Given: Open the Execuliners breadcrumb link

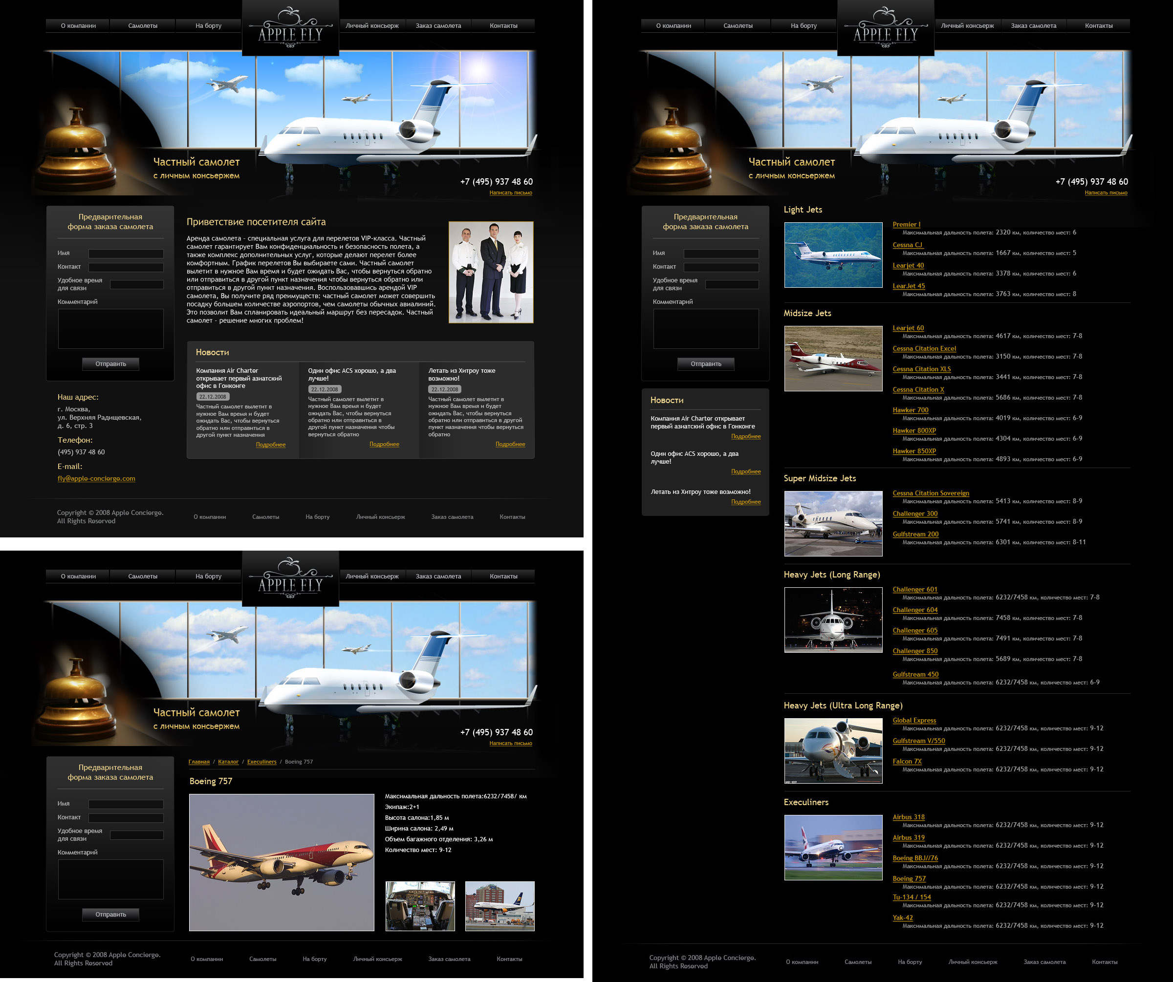Looking at the screenshot, I should point(261,762).
